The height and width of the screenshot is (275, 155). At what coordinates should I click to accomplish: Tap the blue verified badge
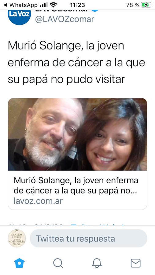(94, 10)
